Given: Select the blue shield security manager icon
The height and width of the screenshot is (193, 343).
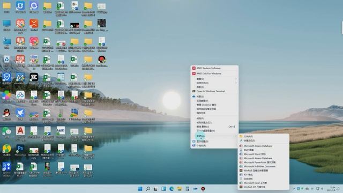Looking at the screenshot, I should pyautogui.click(x=6, y=79).
